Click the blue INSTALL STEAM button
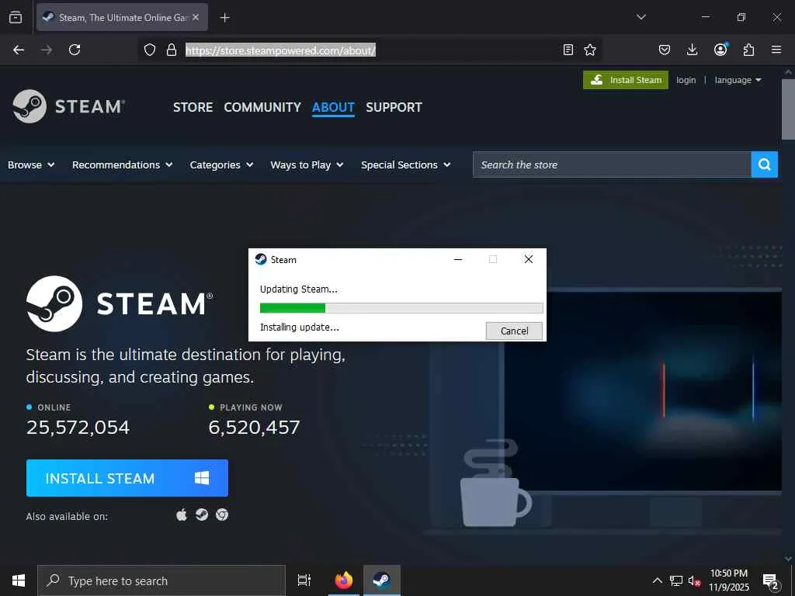The image size is (795, 596). (x=127, y=478)
